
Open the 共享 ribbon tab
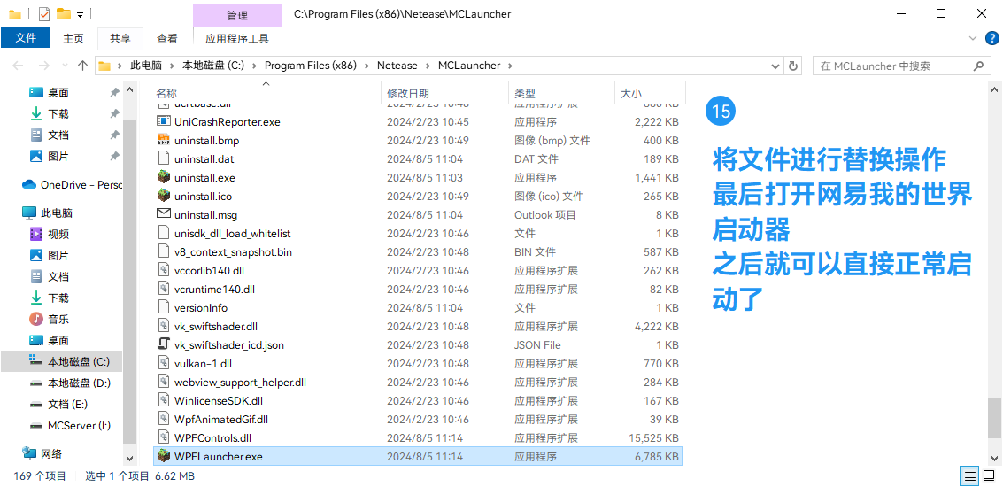tap(120, 38)
